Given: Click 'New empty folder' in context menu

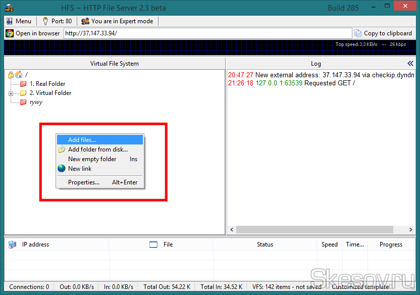Looking at the screenshot, I should point(92,159).
